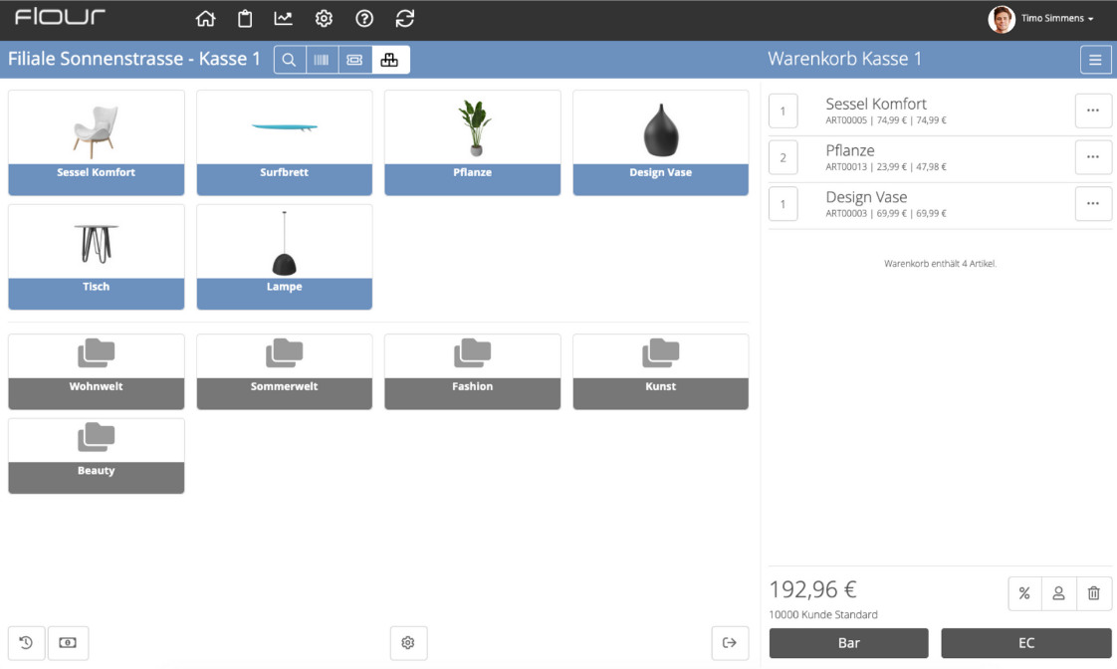Empty the cart with trash icon
Image resolution: width=1117 pixels, height=669 pixels.
[x=1093, y=592]
